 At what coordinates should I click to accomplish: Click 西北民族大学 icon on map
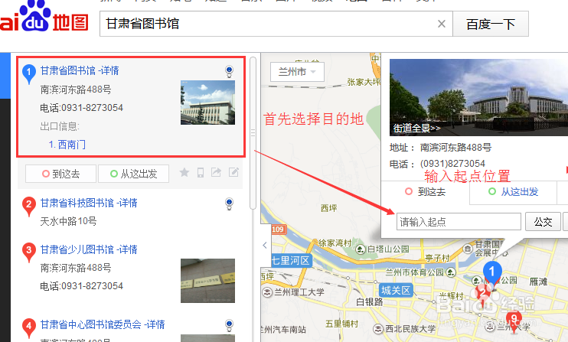point(378,328)
